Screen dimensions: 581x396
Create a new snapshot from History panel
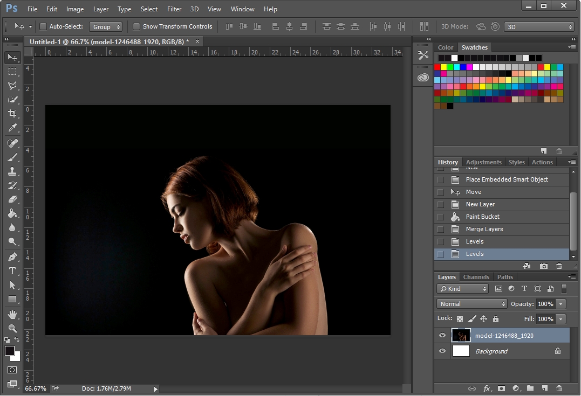coord(544,266)
